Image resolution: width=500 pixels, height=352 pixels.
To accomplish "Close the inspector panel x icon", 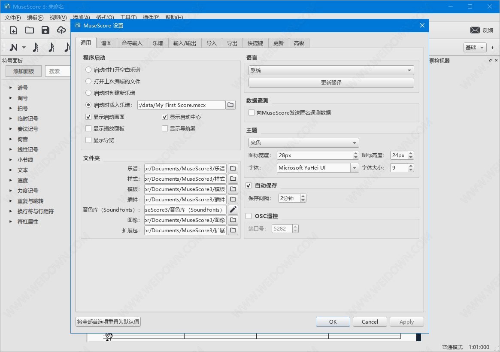I will pos(496,60).
